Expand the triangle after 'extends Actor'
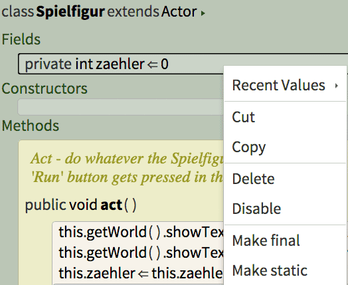This screenshot has height=285, width=348. pyautogui.click(x=203, y=13)
